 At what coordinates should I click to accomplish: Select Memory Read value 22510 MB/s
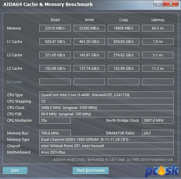pos(55,28)
